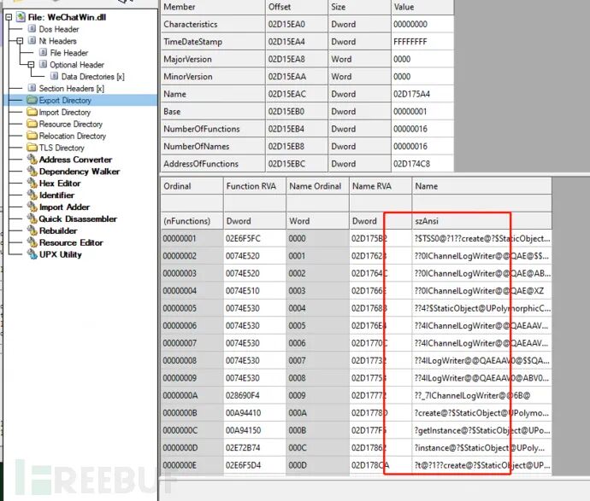Click Function RVA 00A94410 cell
The width and height of the screenshot is (590, 501).
click(x=254, y=413)
